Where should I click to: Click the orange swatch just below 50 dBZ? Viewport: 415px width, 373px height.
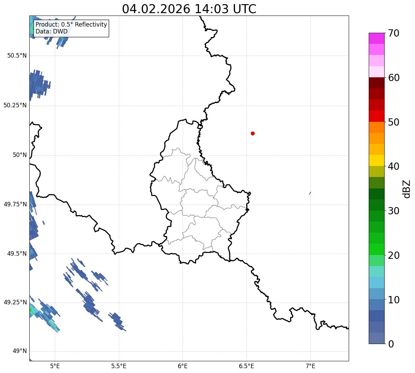pyautogui.click(x=376, y=127)
